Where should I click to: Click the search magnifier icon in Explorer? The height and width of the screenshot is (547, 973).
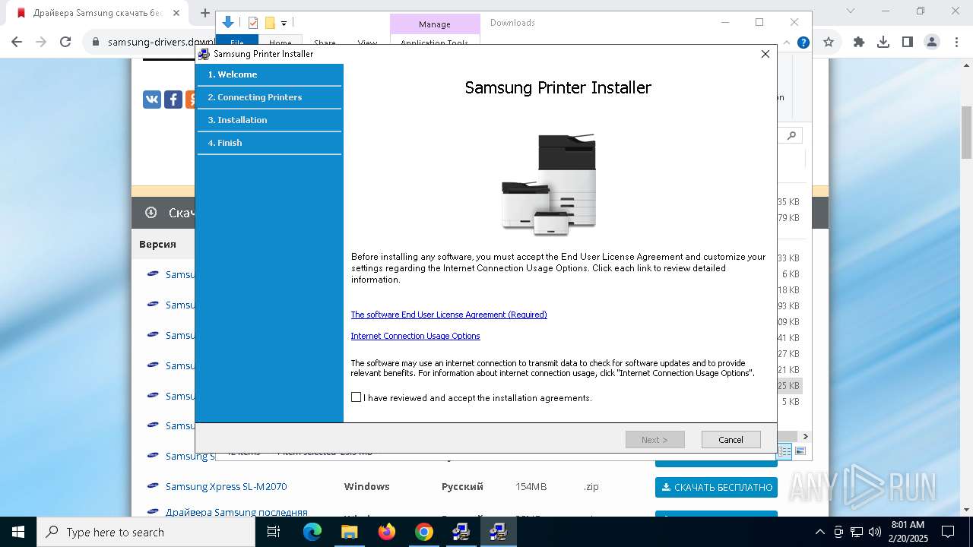click(x=791, y=135)
